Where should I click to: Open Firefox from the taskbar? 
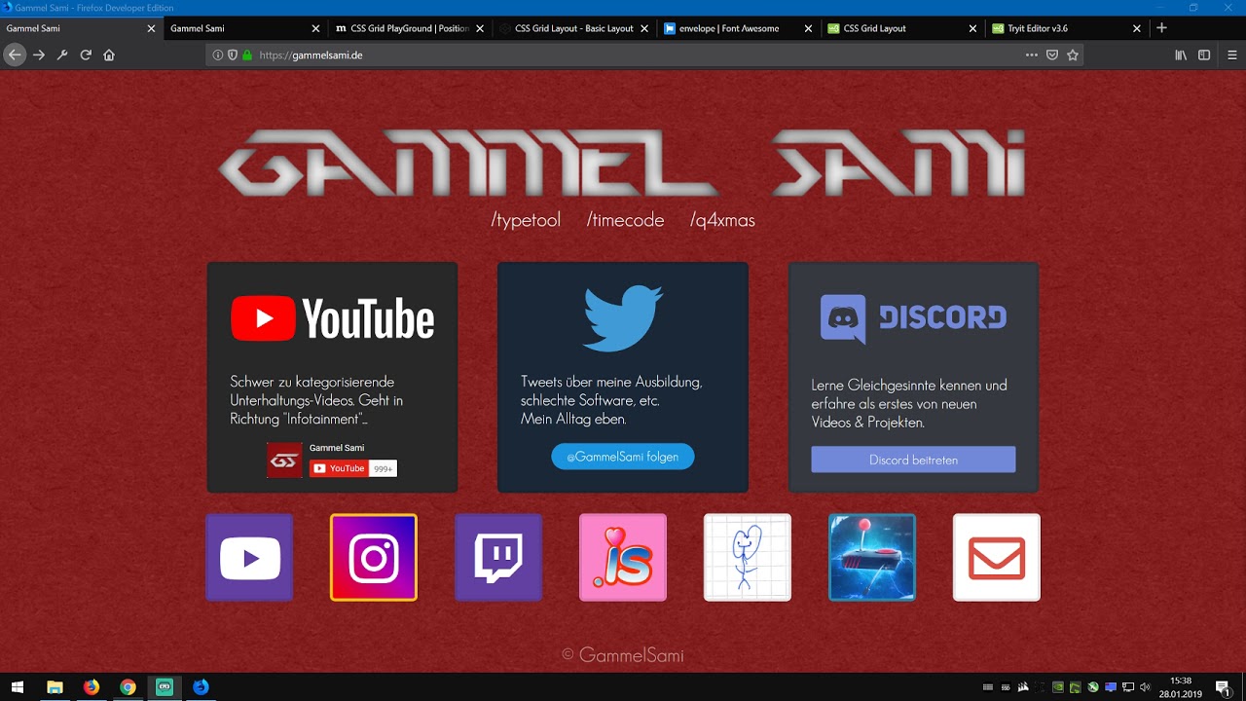pyautogui.click(x=92, y=686)
